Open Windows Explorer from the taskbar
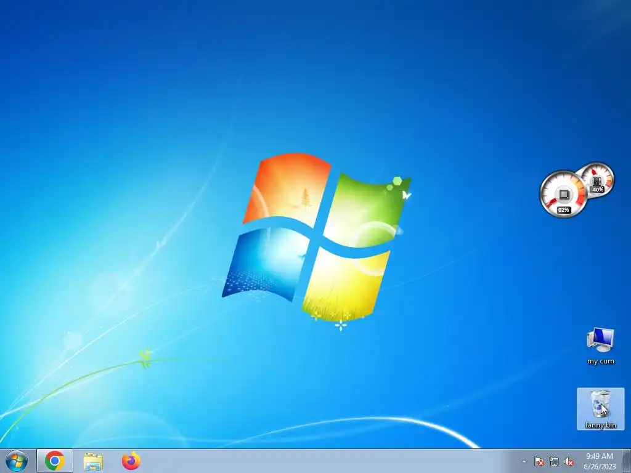This screenshot has height=473, width=631. pyautogui.click(x=93, y=461)
